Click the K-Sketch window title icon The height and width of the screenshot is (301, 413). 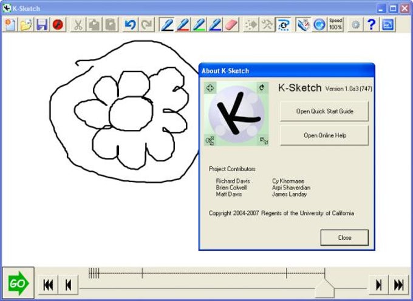coord(7,8)
